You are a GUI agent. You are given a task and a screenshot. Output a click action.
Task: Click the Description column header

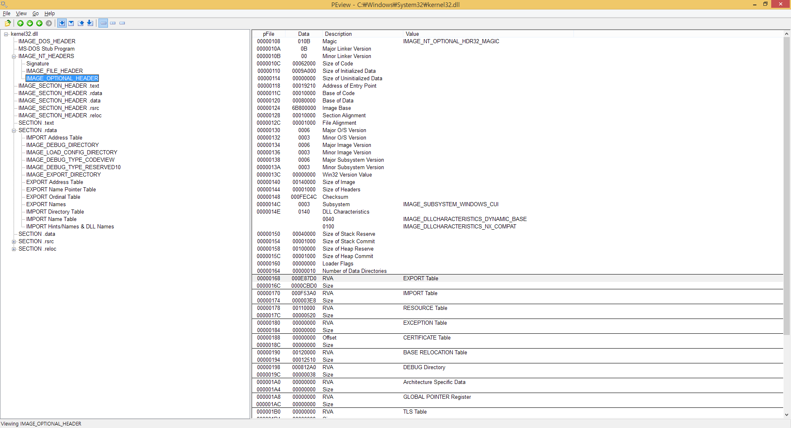coord(362,34)
